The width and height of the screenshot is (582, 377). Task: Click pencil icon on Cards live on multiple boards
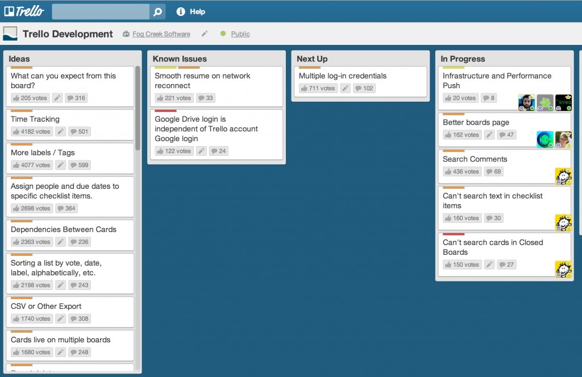(x=60, y=352)
